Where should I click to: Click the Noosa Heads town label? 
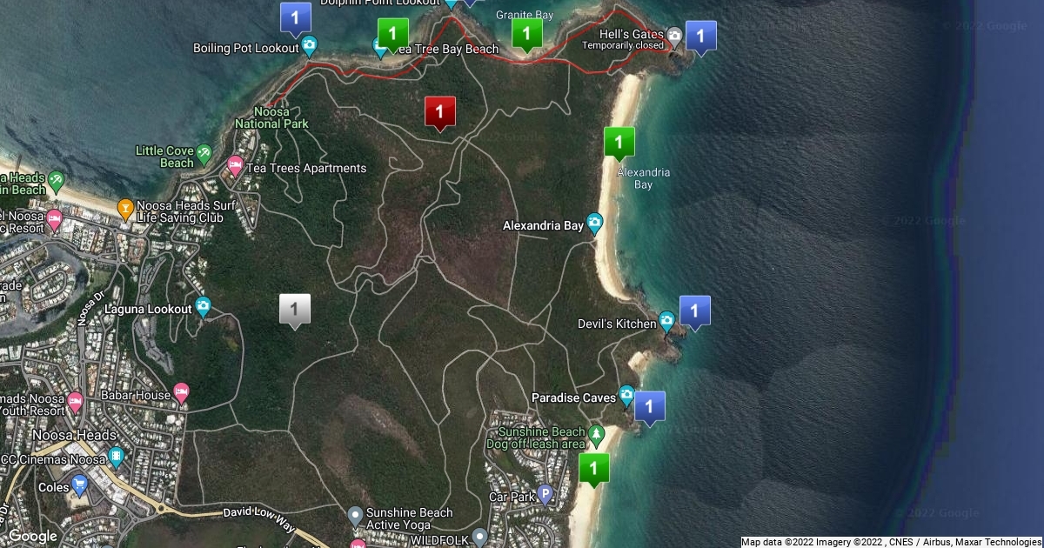pyautogui.click(x=75, y=435)
